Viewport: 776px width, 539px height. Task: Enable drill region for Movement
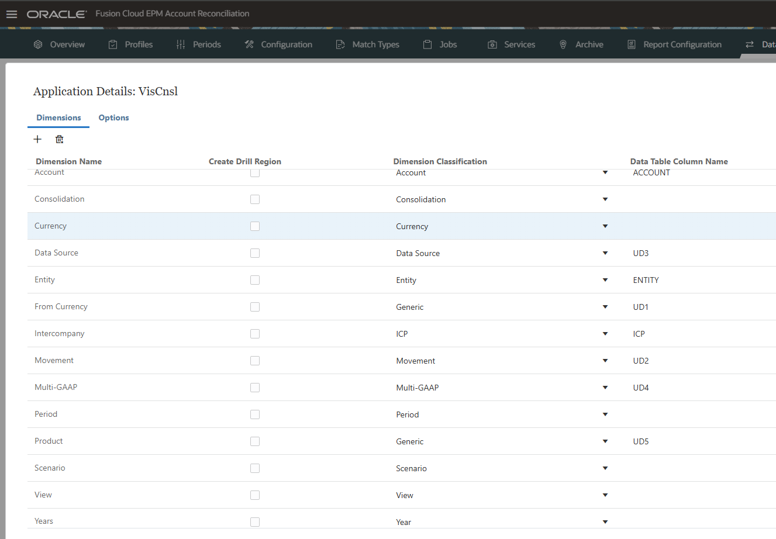[x=255, y=361]
